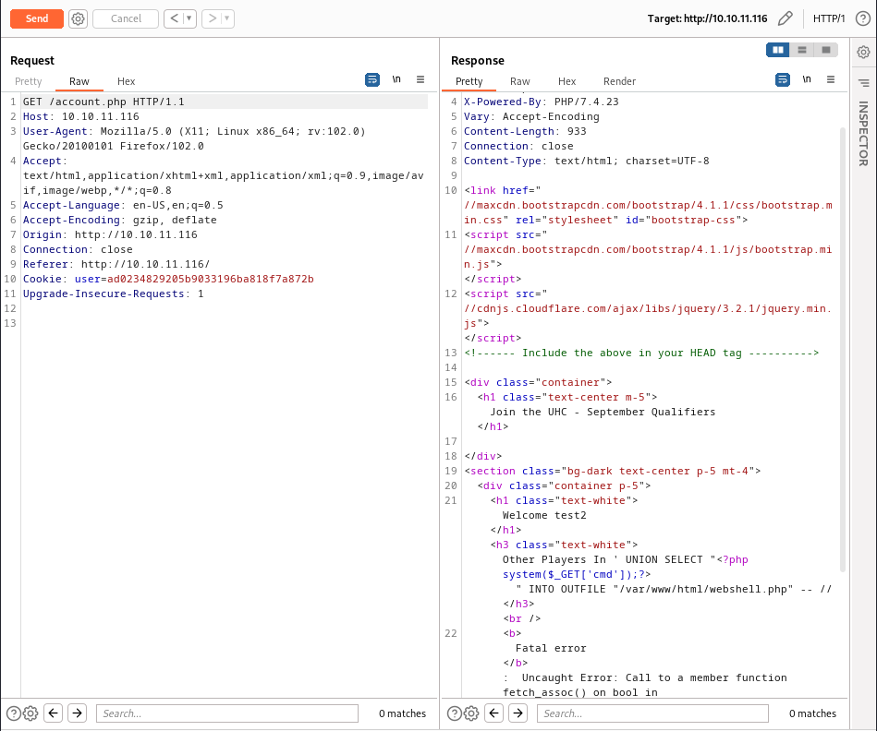
Task: Open the INSPECTOR side panel label
Action: point(863,134)
